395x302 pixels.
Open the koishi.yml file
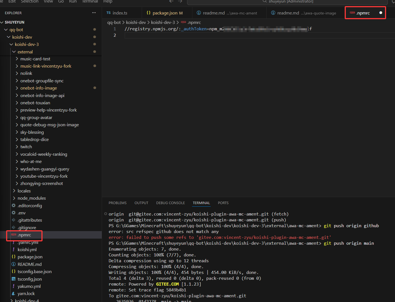click(27, 249)
